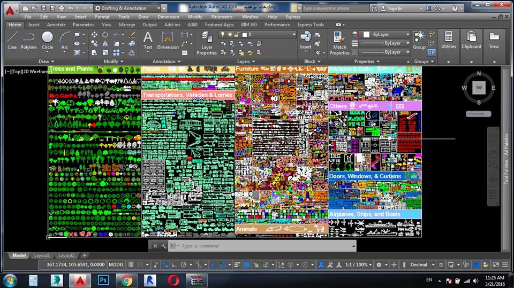The image size is (514, 288).
Task: Switch to the Annotate ribbon tab
Action: click(56, 25)
